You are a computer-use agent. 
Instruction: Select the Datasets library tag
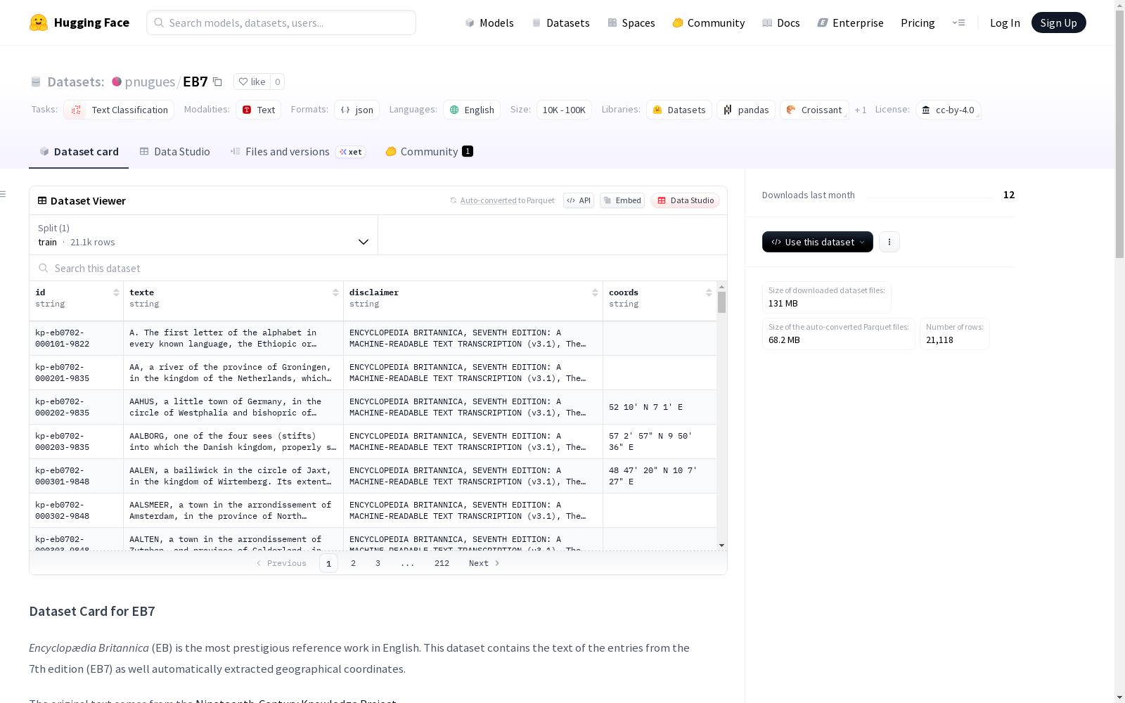679,110
